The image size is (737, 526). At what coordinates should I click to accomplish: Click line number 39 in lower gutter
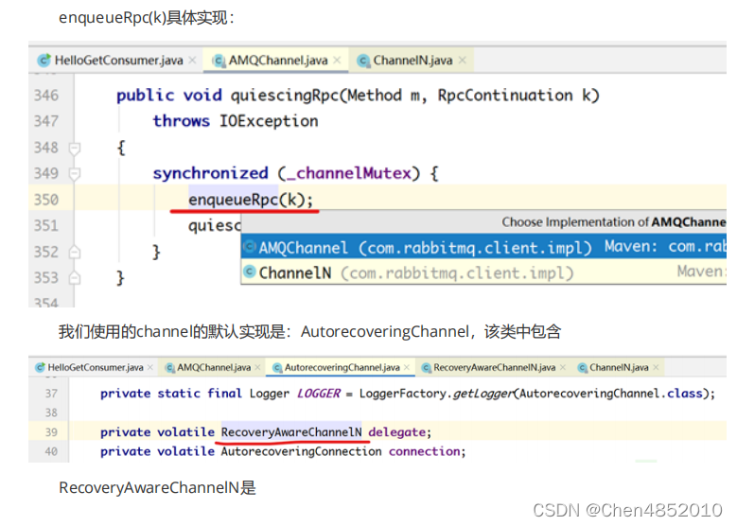pos(51,432)
